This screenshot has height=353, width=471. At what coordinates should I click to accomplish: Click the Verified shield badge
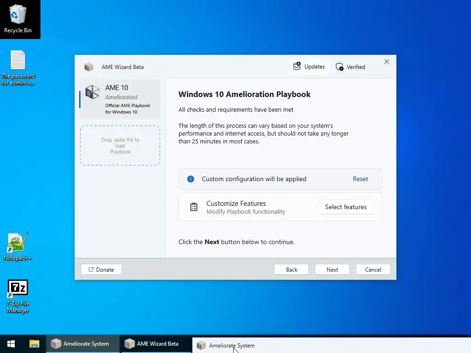pyautogui.click(x=350, y=67)
